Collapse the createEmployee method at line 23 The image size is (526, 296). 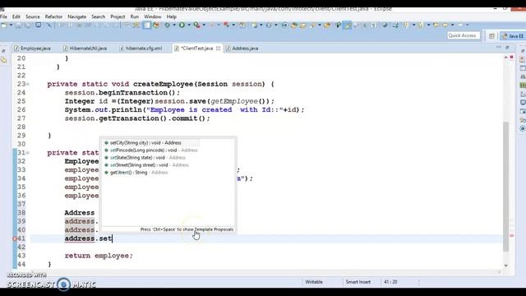(28, 84)
